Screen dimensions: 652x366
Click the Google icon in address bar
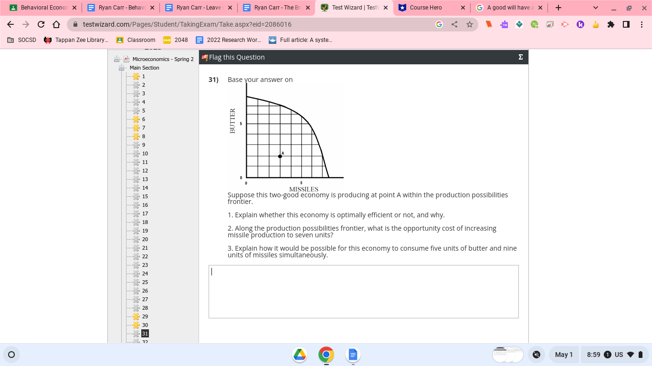pos(439,24)
